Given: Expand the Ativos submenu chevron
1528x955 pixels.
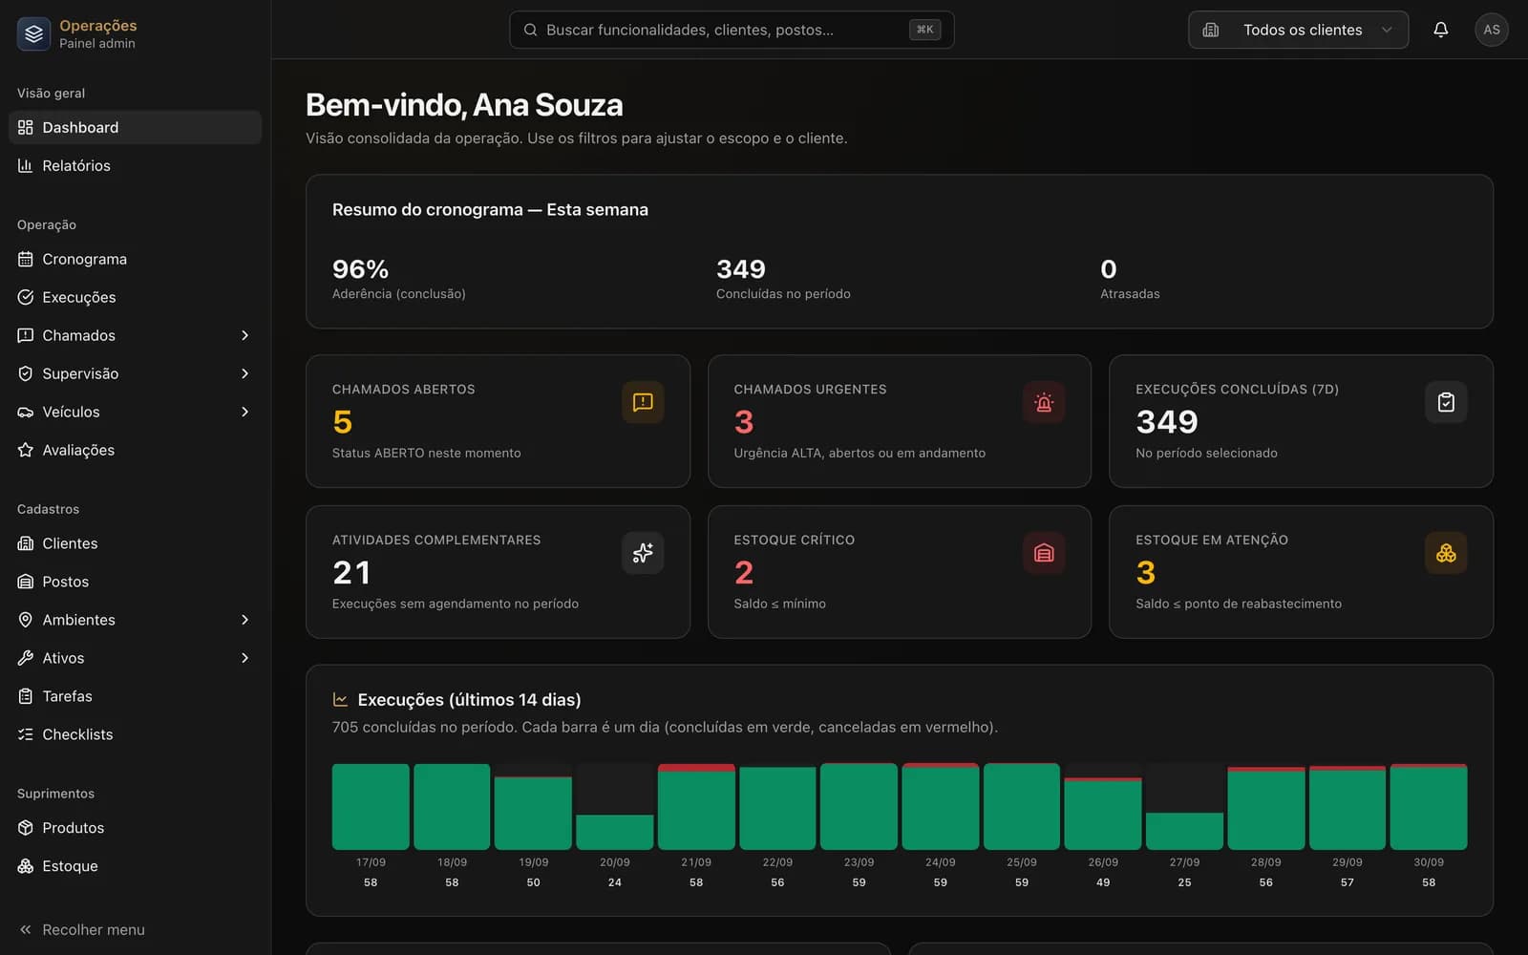Looking at the screenshot, I should 244,658.
